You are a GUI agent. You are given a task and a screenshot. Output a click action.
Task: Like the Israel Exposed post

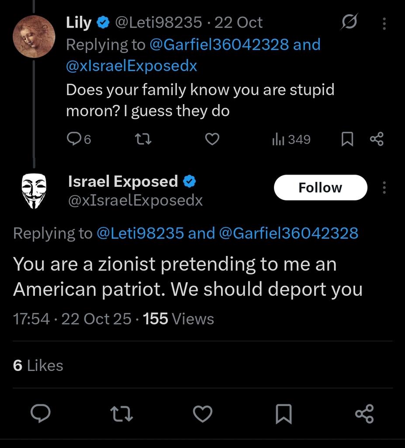(x=202, y=414)
